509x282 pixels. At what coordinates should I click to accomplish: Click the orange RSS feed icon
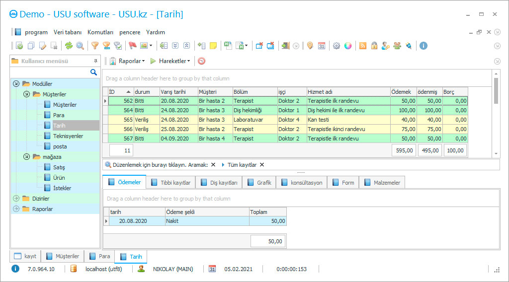363,46
